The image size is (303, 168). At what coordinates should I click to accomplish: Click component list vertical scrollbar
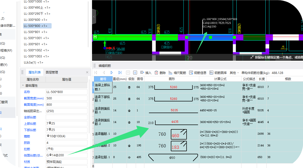[88, 24]
